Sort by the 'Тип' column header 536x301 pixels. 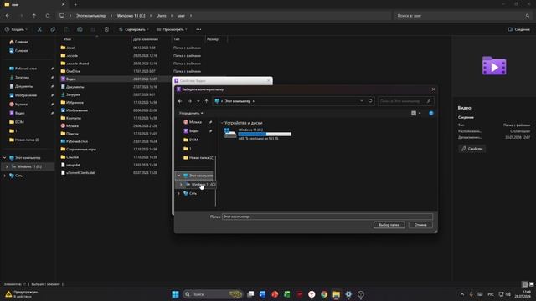pos(177,39)
